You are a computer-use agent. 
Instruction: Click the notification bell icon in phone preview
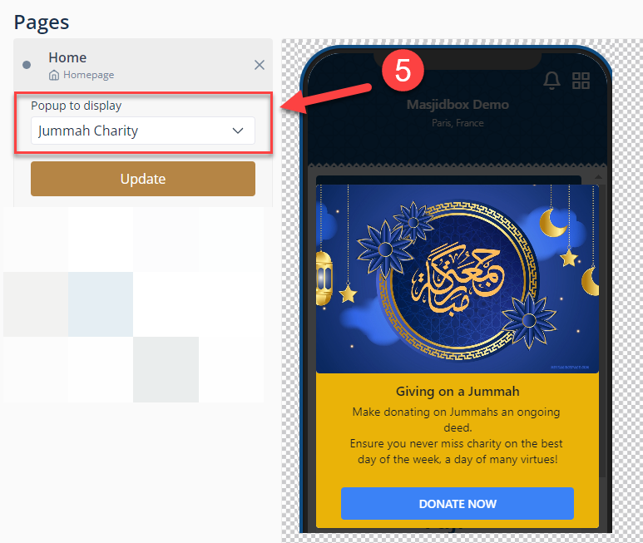tap(551, 81)
